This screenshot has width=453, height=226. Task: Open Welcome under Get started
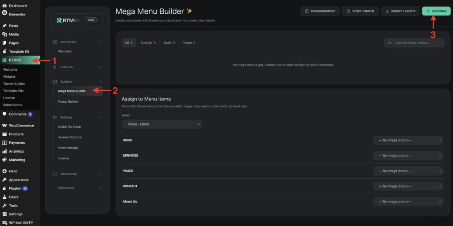tap(65, 51)
